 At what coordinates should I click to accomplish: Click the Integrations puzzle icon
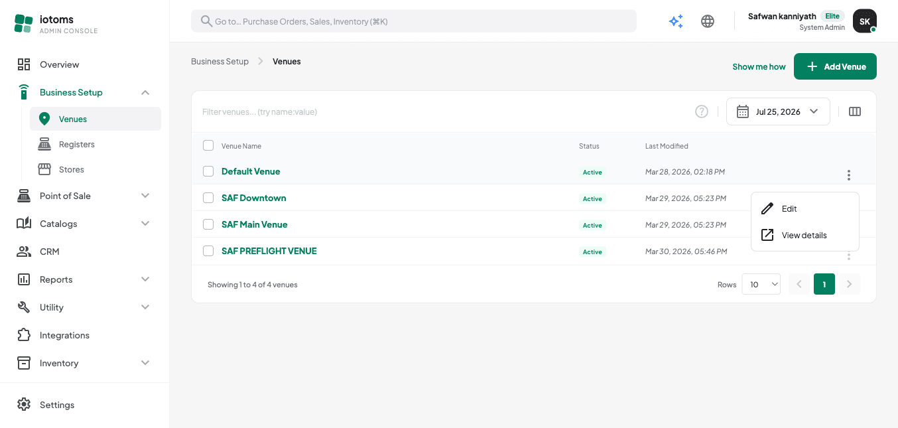(x=24, y=335)
